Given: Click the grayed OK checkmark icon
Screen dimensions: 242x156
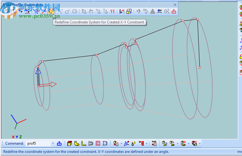Looking at the screenshot, I should (x=145, y=11).
